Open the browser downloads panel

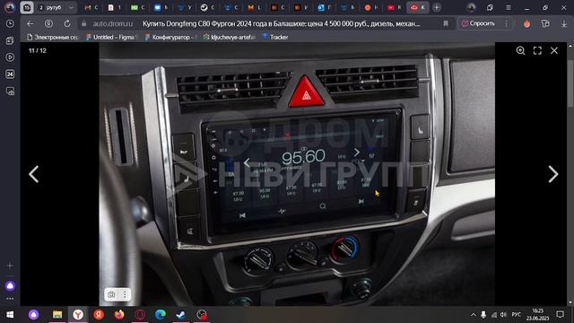pyautogui.click(x=564, y=24)
